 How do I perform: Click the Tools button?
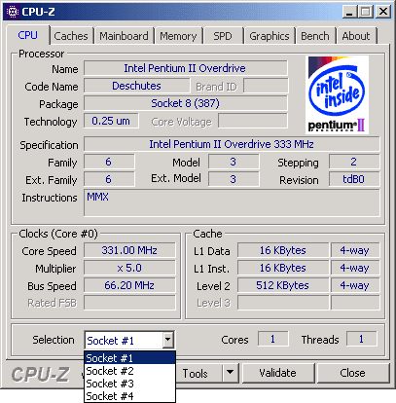pos(198,373)
